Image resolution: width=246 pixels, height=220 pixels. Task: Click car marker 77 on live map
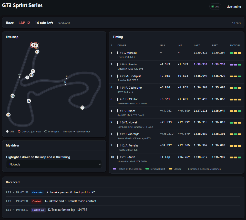pyautogui.click(x=82, y=108)
